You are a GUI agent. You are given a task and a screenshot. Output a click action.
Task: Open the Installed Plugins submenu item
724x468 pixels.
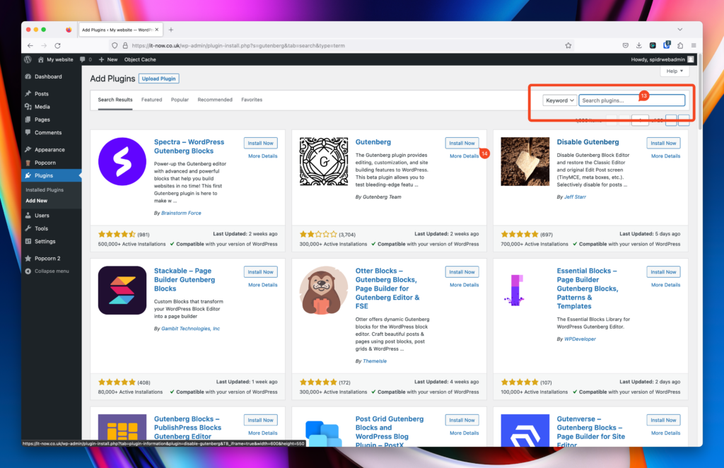[x=45, y=189]
